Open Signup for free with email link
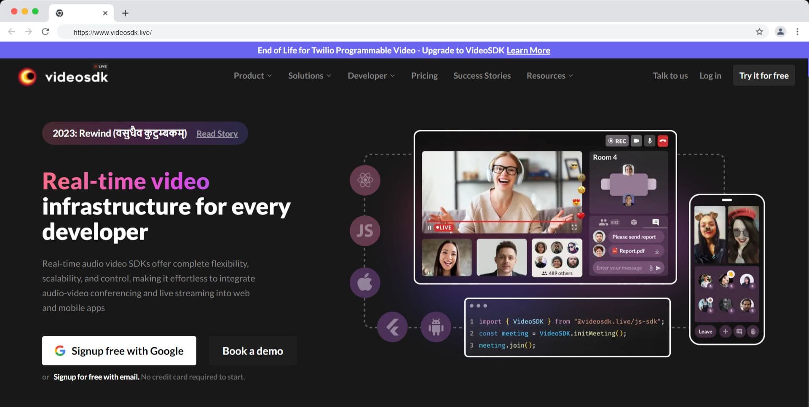The height and width of the screenshot is (407, 809). [96, 377]
